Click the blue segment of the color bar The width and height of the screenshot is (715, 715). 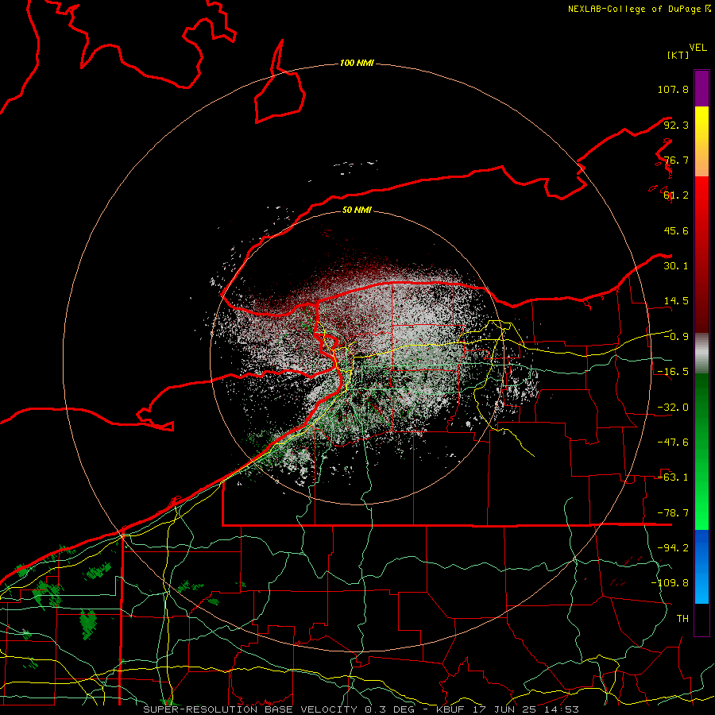(701, 566)
